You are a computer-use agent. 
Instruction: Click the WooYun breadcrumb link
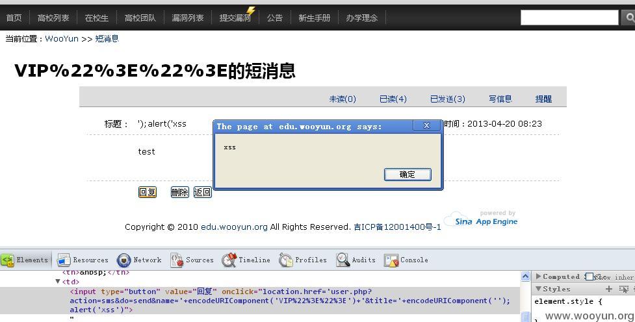pos(62,39)
